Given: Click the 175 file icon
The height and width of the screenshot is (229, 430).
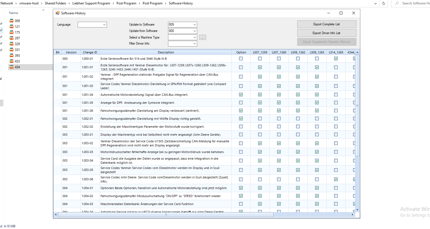Looking at the screenshot, I should pos(12,32).
